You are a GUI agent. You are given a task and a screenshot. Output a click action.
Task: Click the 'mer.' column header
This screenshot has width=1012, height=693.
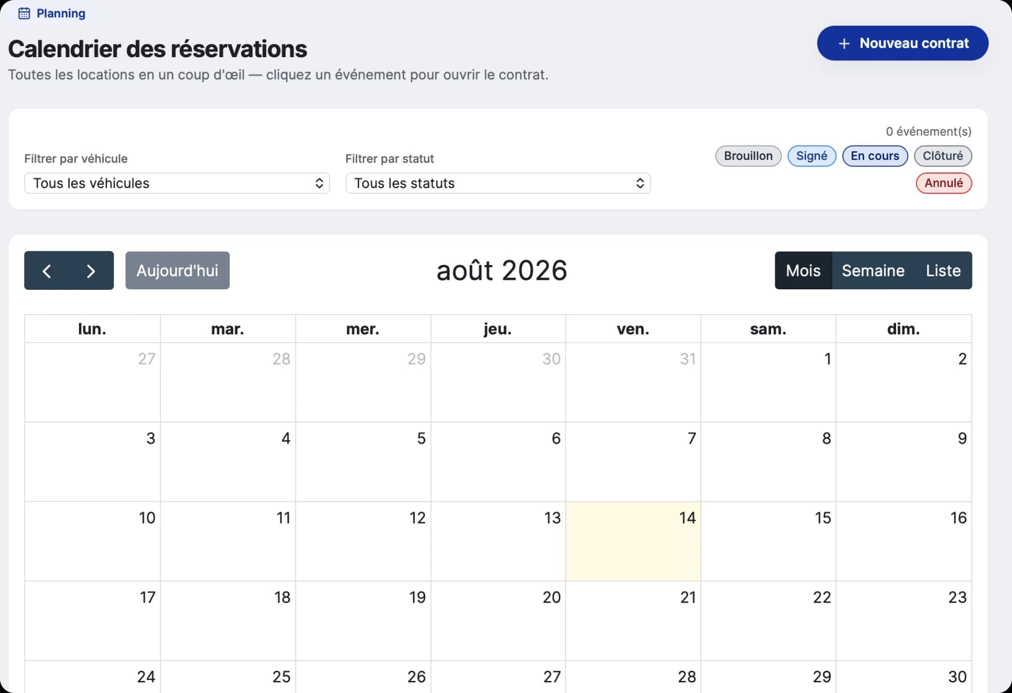tap(363, 329)
